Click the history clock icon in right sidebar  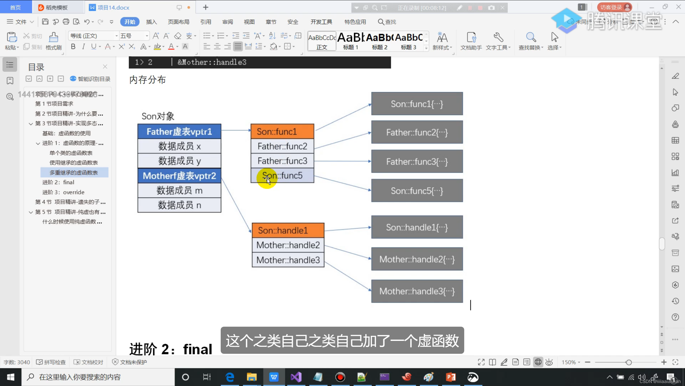675,301
